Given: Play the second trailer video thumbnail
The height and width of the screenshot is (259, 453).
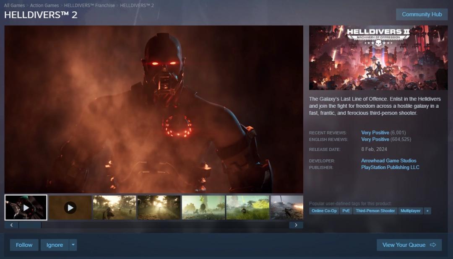Looking at the screenshot, I should point(70,207).
